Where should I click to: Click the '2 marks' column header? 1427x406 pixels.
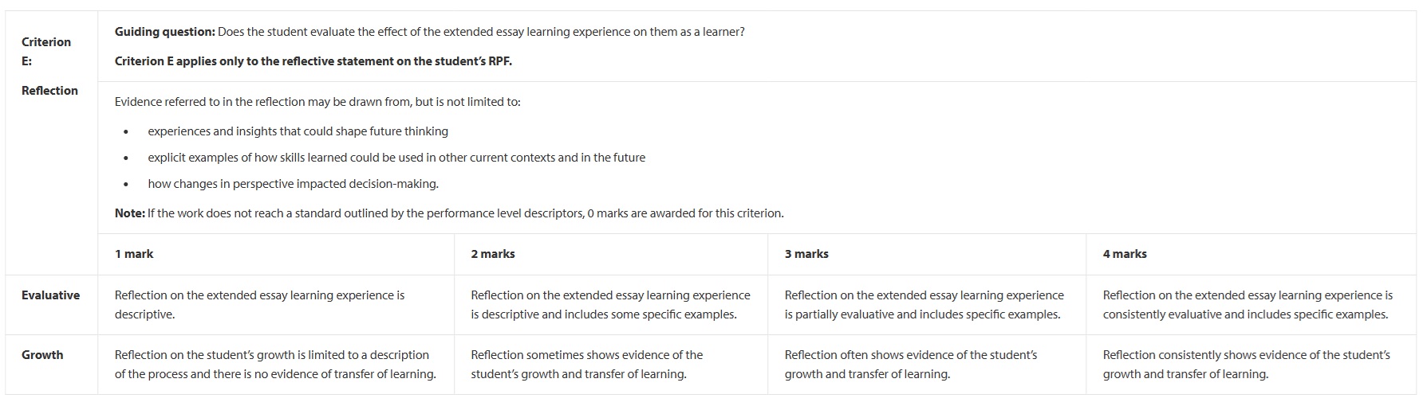click(493, 254)
